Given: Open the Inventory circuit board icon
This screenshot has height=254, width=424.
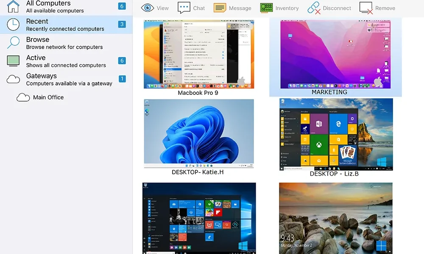Looking at the screenshot, I should pyautogui.click(x=266, y=8).
